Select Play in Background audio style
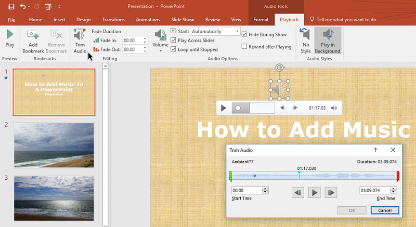Screen dimensions: 416x227 click(328, 41)
